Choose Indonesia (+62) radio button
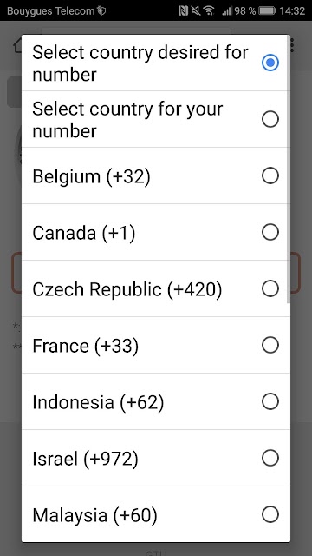 [270, 401]
